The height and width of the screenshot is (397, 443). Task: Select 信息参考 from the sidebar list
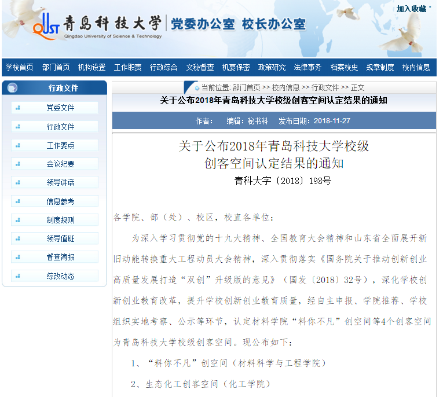point(60,201)
